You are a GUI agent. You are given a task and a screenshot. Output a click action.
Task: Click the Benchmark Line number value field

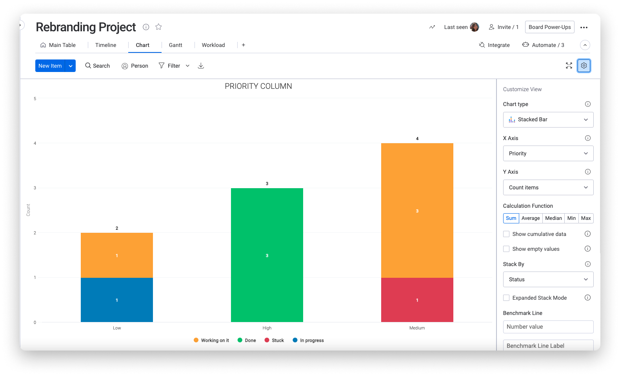click(548, 327)
